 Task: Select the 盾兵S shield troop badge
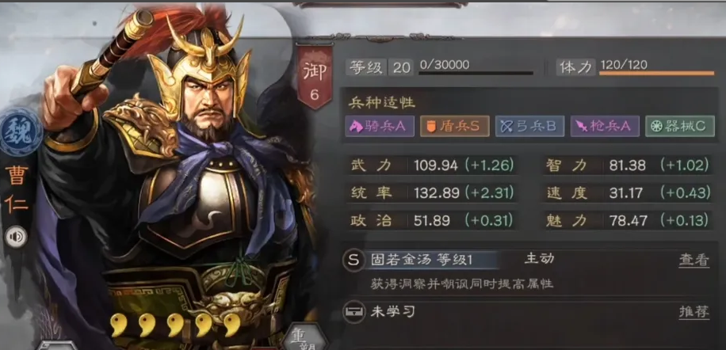[455, 126]
